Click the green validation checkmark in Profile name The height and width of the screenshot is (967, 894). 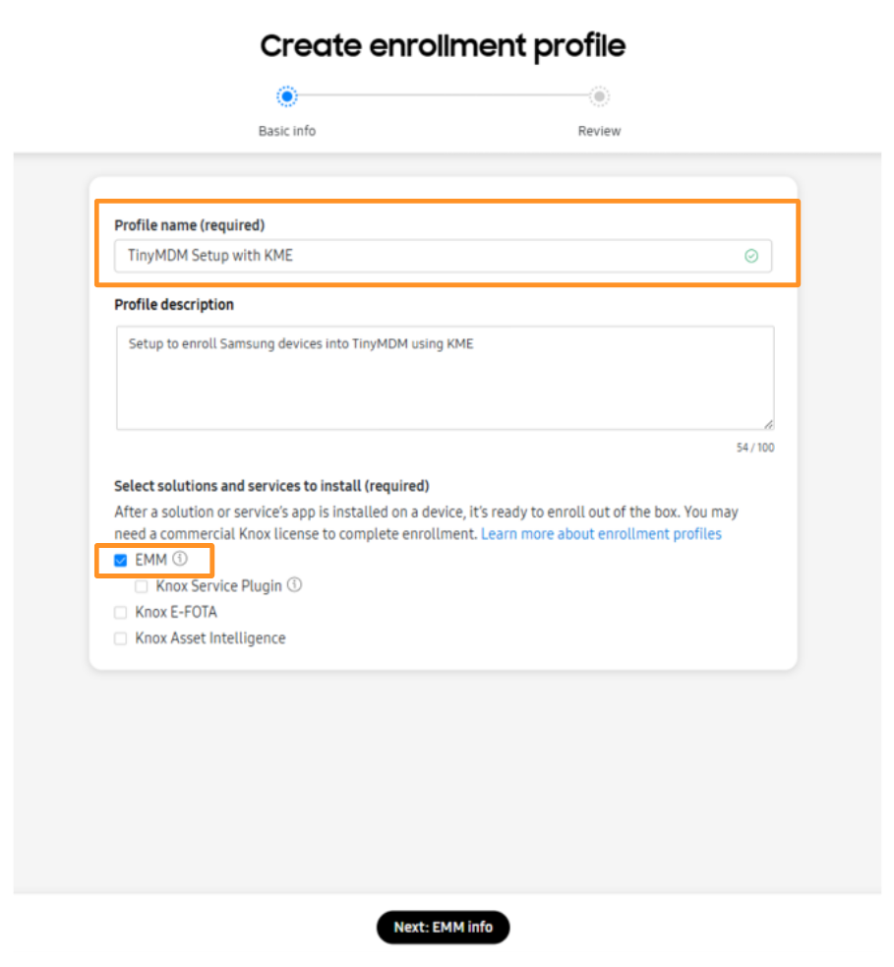point(751,256)
